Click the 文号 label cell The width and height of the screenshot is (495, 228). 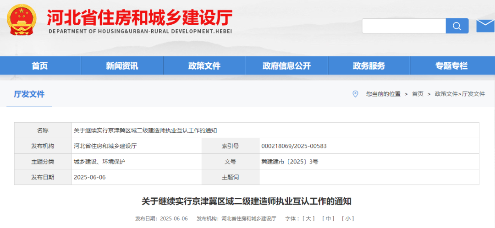(x=231, y=162)
